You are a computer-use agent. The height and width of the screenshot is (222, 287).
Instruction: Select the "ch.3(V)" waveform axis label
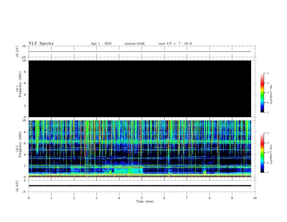17,186
